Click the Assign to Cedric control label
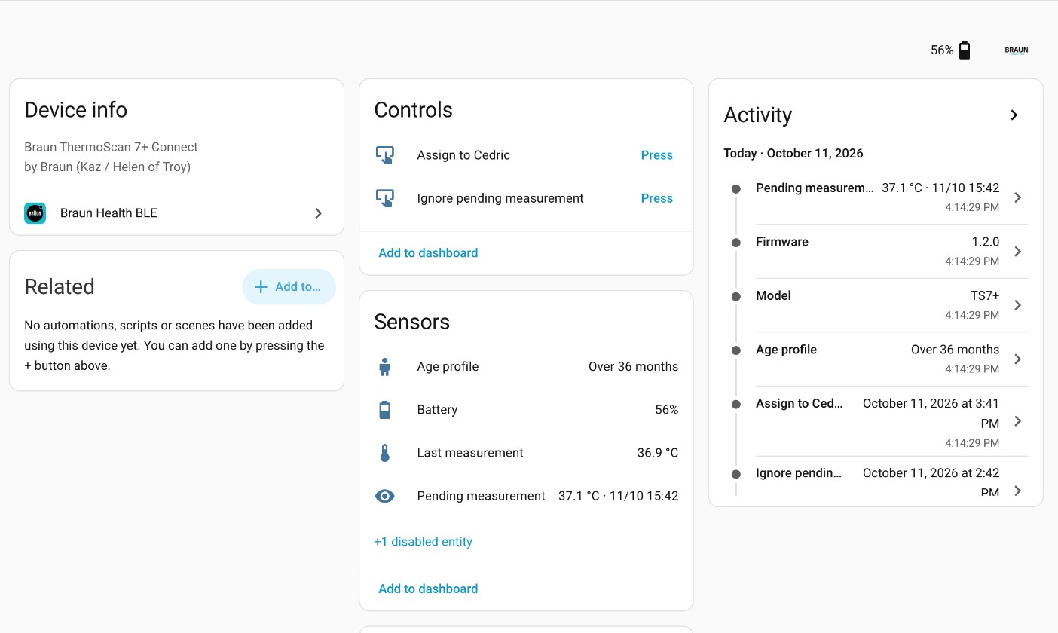Screen dimensions: 1058x633 coord(463,155)
